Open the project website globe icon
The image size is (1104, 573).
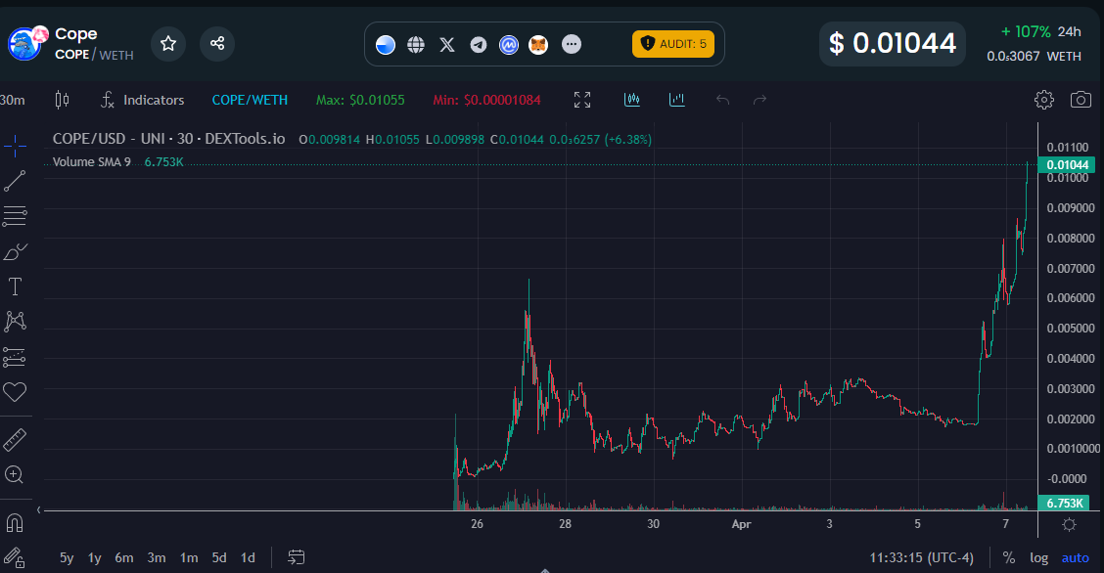tap(416, 45)
